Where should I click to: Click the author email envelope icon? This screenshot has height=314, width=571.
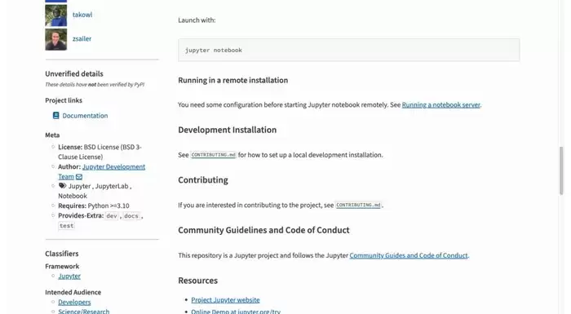pos(79,177)
